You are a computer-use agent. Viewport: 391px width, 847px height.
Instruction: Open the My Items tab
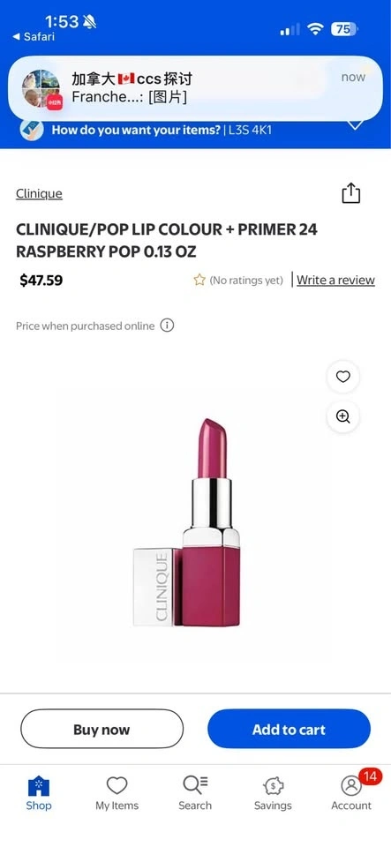[117, 793]
